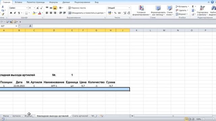Open the Calibri font name dropdown

[x=27, y=8]
